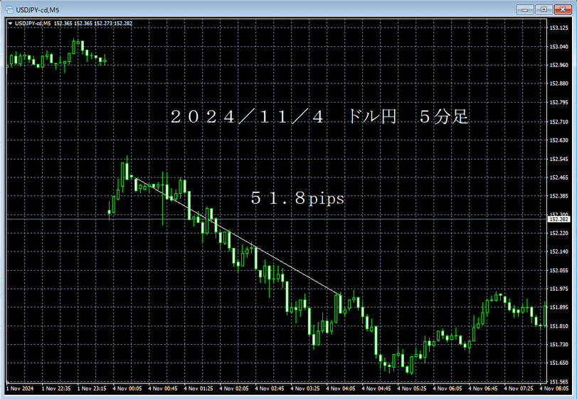577x399 pixels.
Task: Click the 152.880 price scale value
Action: 559,83
